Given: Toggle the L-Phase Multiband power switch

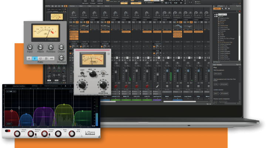Looking at the screenshot, I should [7, 131].
